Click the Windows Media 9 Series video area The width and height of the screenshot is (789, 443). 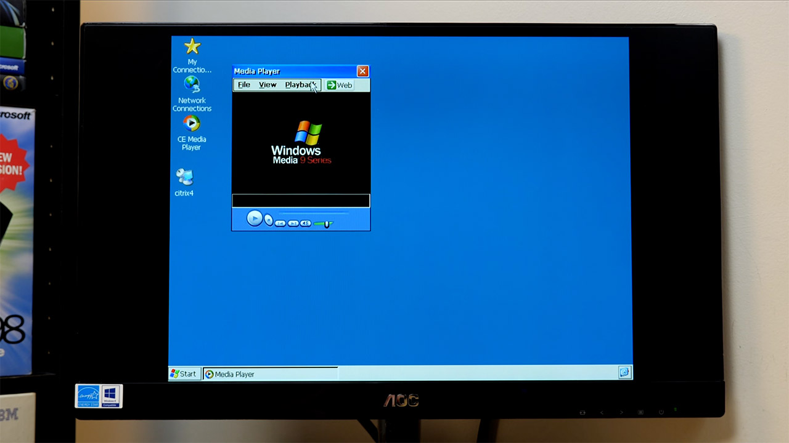coord(301,142)
